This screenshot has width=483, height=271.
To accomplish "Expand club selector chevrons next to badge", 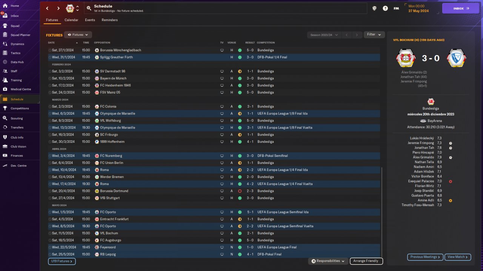I will (x=77, y=8).
